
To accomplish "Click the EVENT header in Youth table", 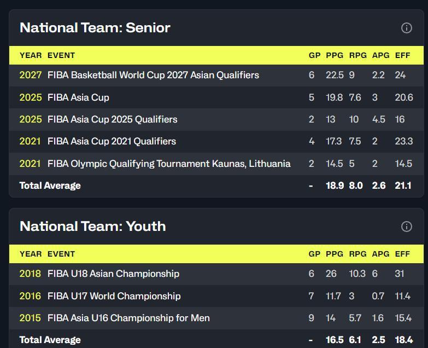I will click(x=61, y=254).
